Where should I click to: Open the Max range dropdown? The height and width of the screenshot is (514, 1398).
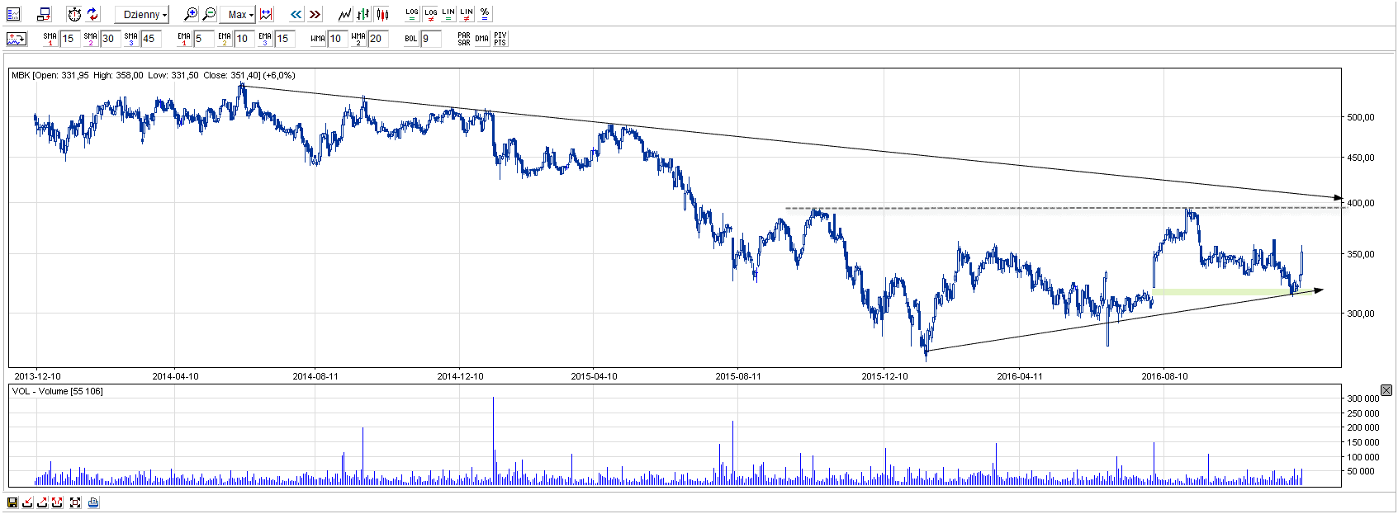pyautogui.click(x=240, y=14)
